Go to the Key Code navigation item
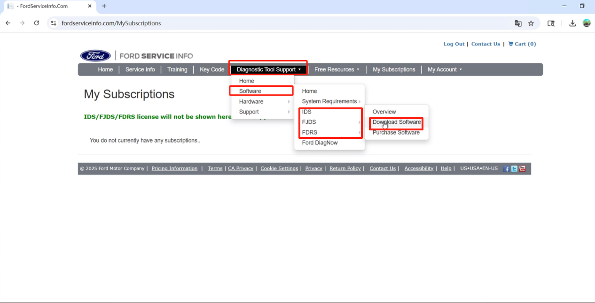 pyautogui.click(x=212, y=69)
